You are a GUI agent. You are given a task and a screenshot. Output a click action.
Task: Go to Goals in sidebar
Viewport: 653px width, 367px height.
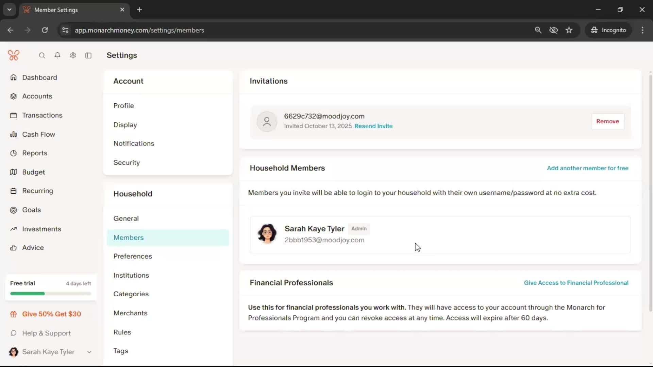point(31,210)
